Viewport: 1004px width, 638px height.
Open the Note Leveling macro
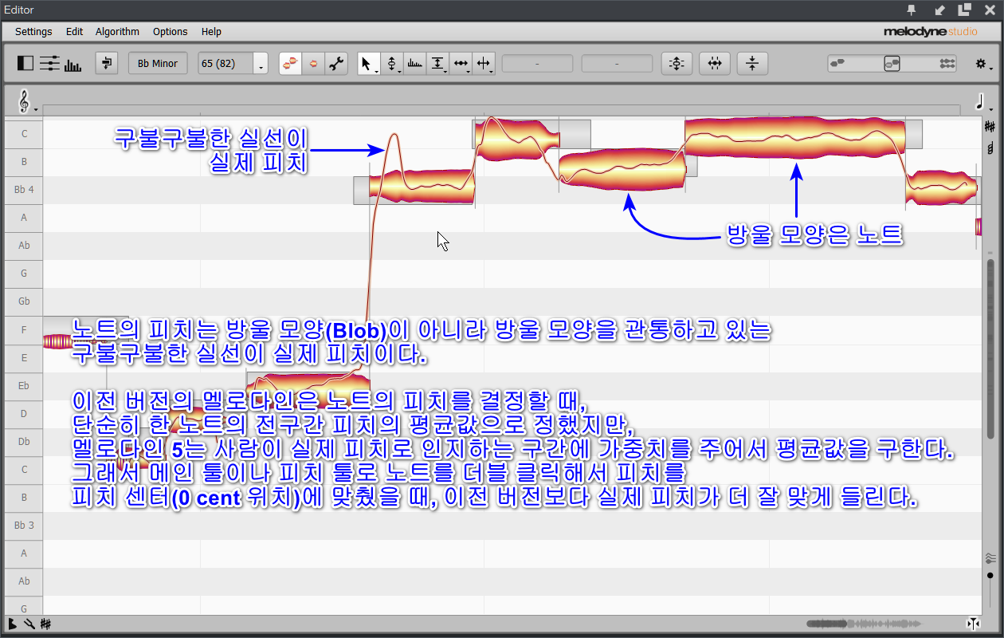752,64
